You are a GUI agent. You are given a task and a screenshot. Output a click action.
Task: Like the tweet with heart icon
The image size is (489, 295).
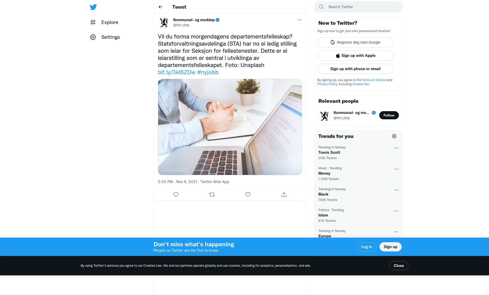248,195
